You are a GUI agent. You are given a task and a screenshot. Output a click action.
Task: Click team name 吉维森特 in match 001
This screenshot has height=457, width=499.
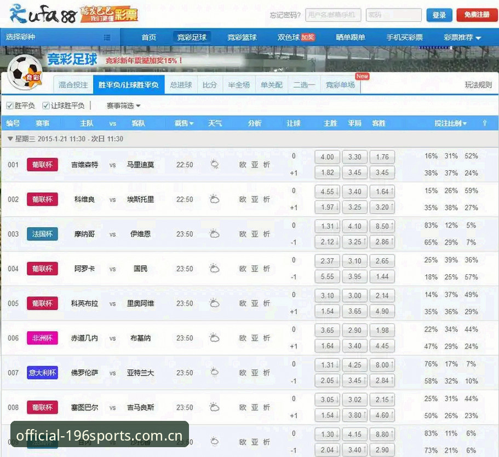click(x=84, y=164)
